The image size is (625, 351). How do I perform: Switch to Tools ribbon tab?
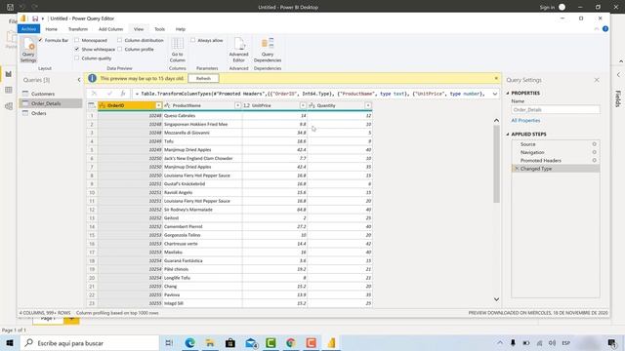159,29
